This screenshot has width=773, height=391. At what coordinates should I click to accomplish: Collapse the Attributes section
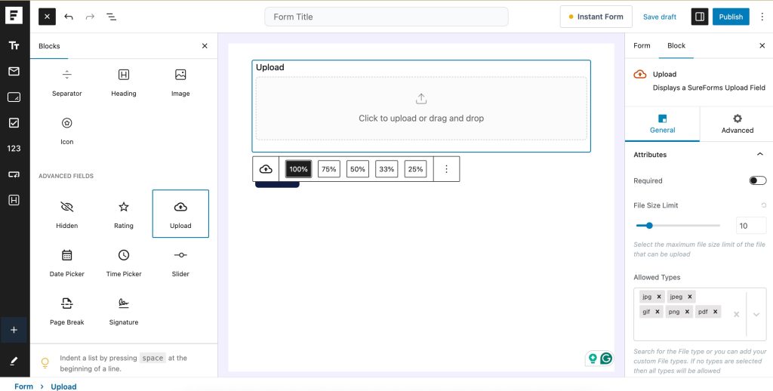point(759,155)
